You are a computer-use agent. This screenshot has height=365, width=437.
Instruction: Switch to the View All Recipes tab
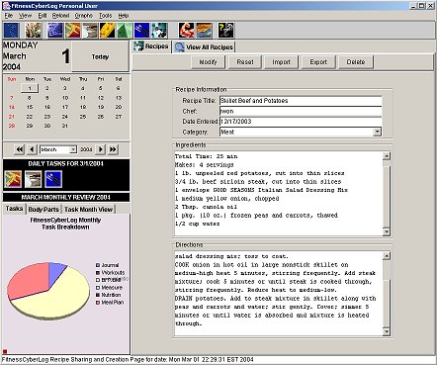point(205,47)
